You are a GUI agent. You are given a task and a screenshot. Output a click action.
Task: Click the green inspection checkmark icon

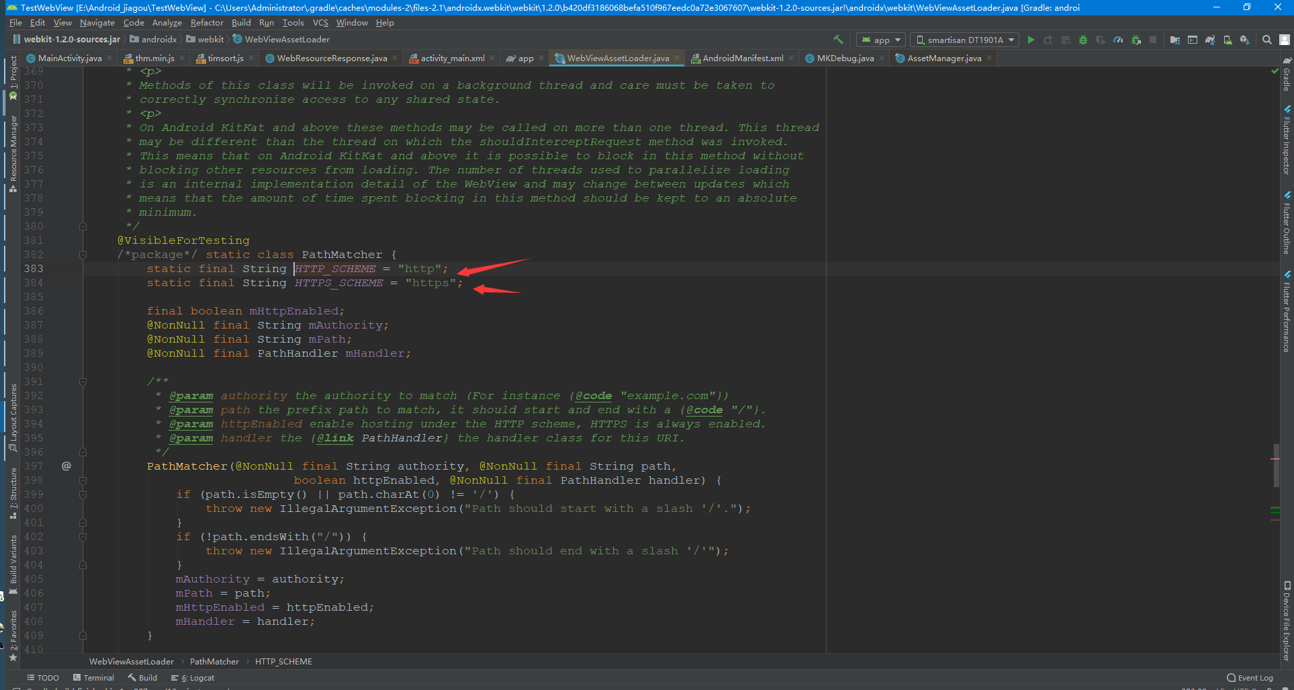pyautogui.click(x=1275, y=71)
